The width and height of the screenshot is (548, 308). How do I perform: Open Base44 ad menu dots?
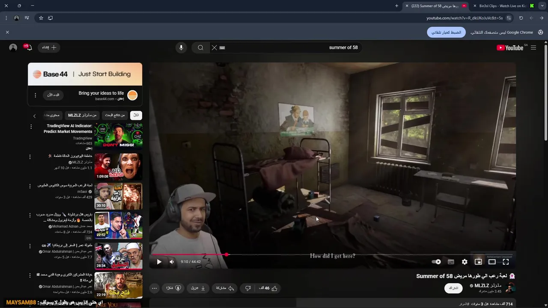click(x=36, y=95)
